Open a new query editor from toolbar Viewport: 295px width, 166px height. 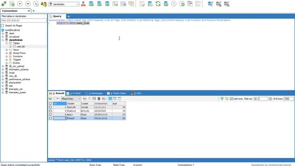12,4
